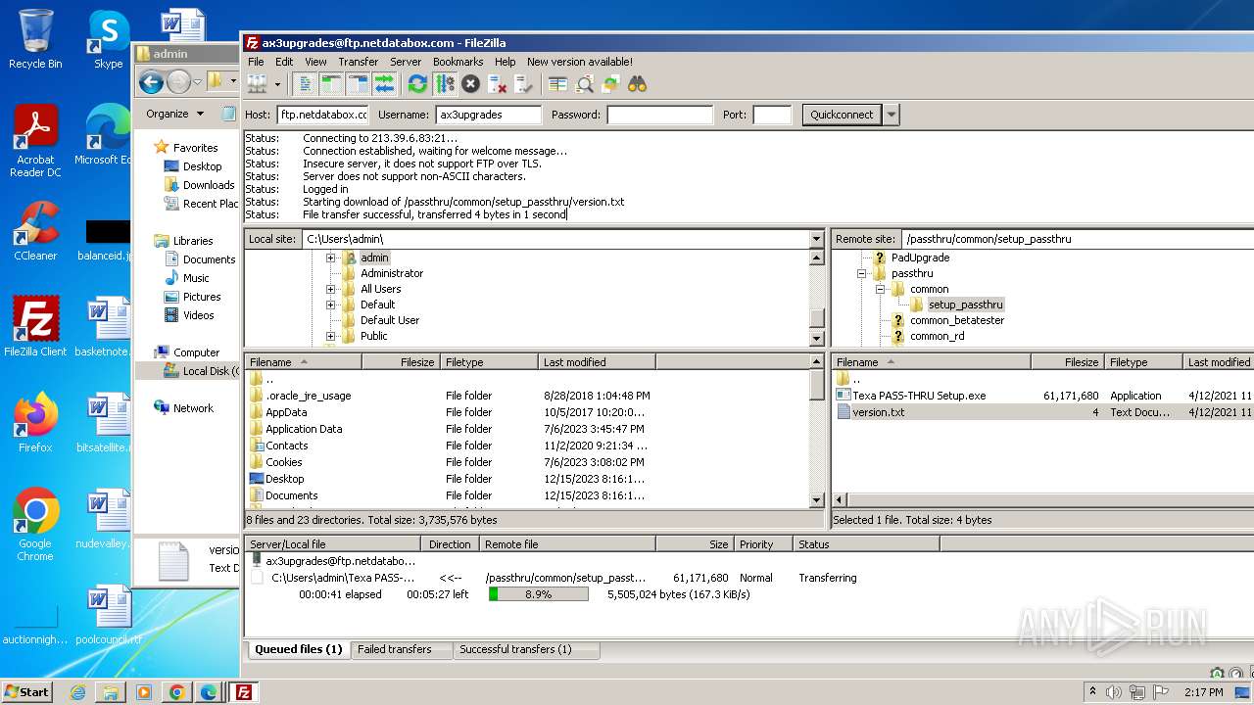Switch to Queued files (1) tab
1254x705 pixels.
298,649
